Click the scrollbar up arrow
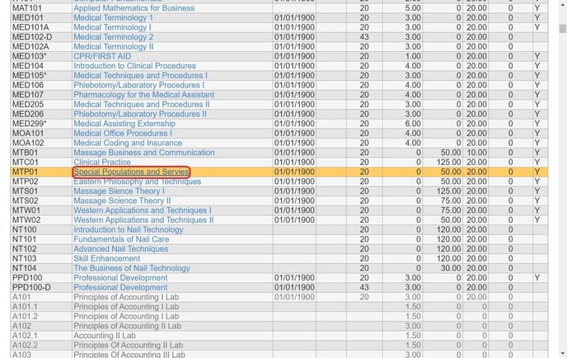 tap(561, 5)
